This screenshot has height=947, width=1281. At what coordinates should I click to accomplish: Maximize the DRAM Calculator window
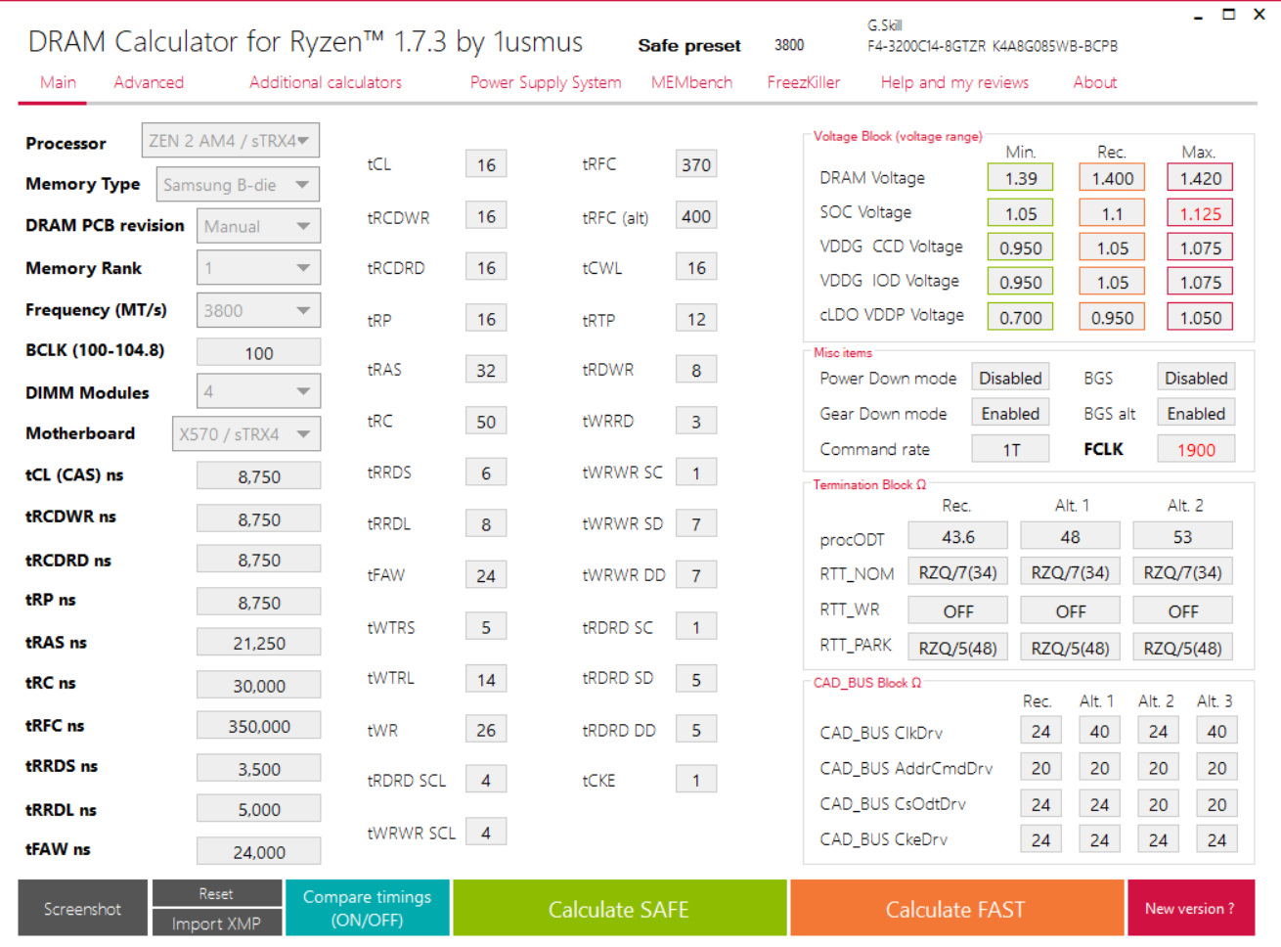pyautogui.click(x=1229, y=15)
